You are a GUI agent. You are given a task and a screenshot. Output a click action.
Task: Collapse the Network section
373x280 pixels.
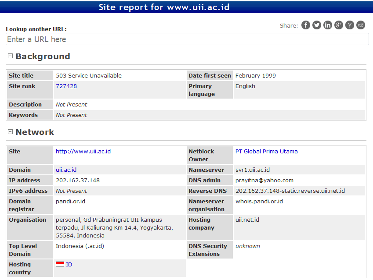click(11, 132)
